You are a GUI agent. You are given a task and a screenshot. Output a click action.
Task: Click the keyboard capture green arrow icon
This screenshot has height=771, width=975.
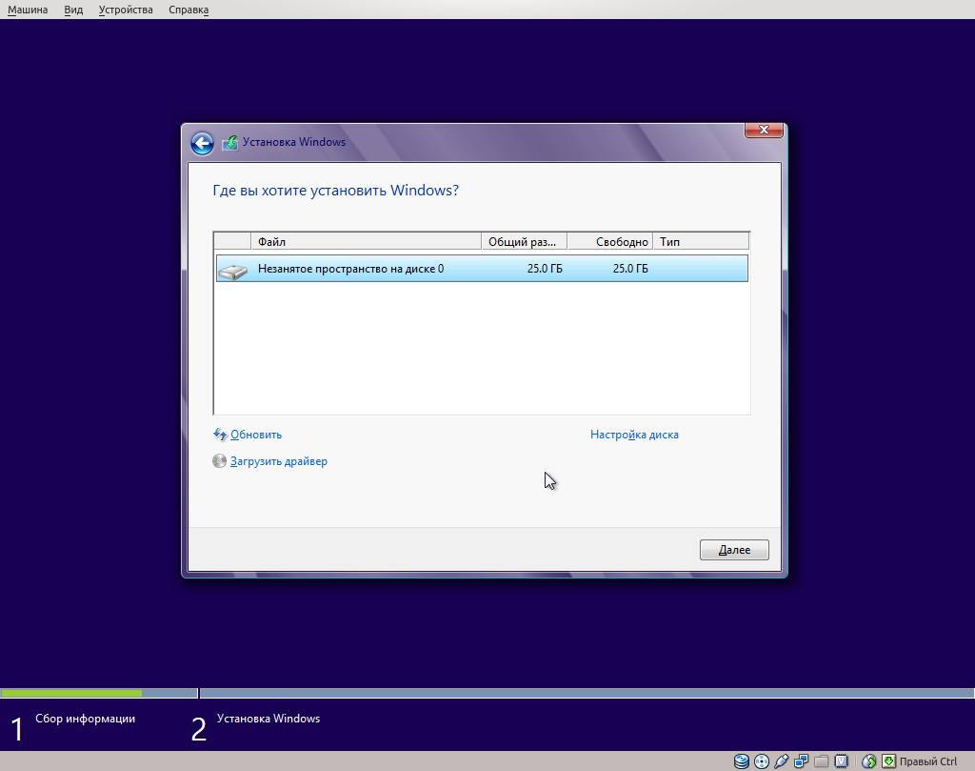(x=888, y=761)
